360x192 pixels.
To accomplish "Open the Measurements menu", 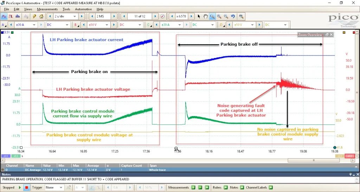I will 47,9.
